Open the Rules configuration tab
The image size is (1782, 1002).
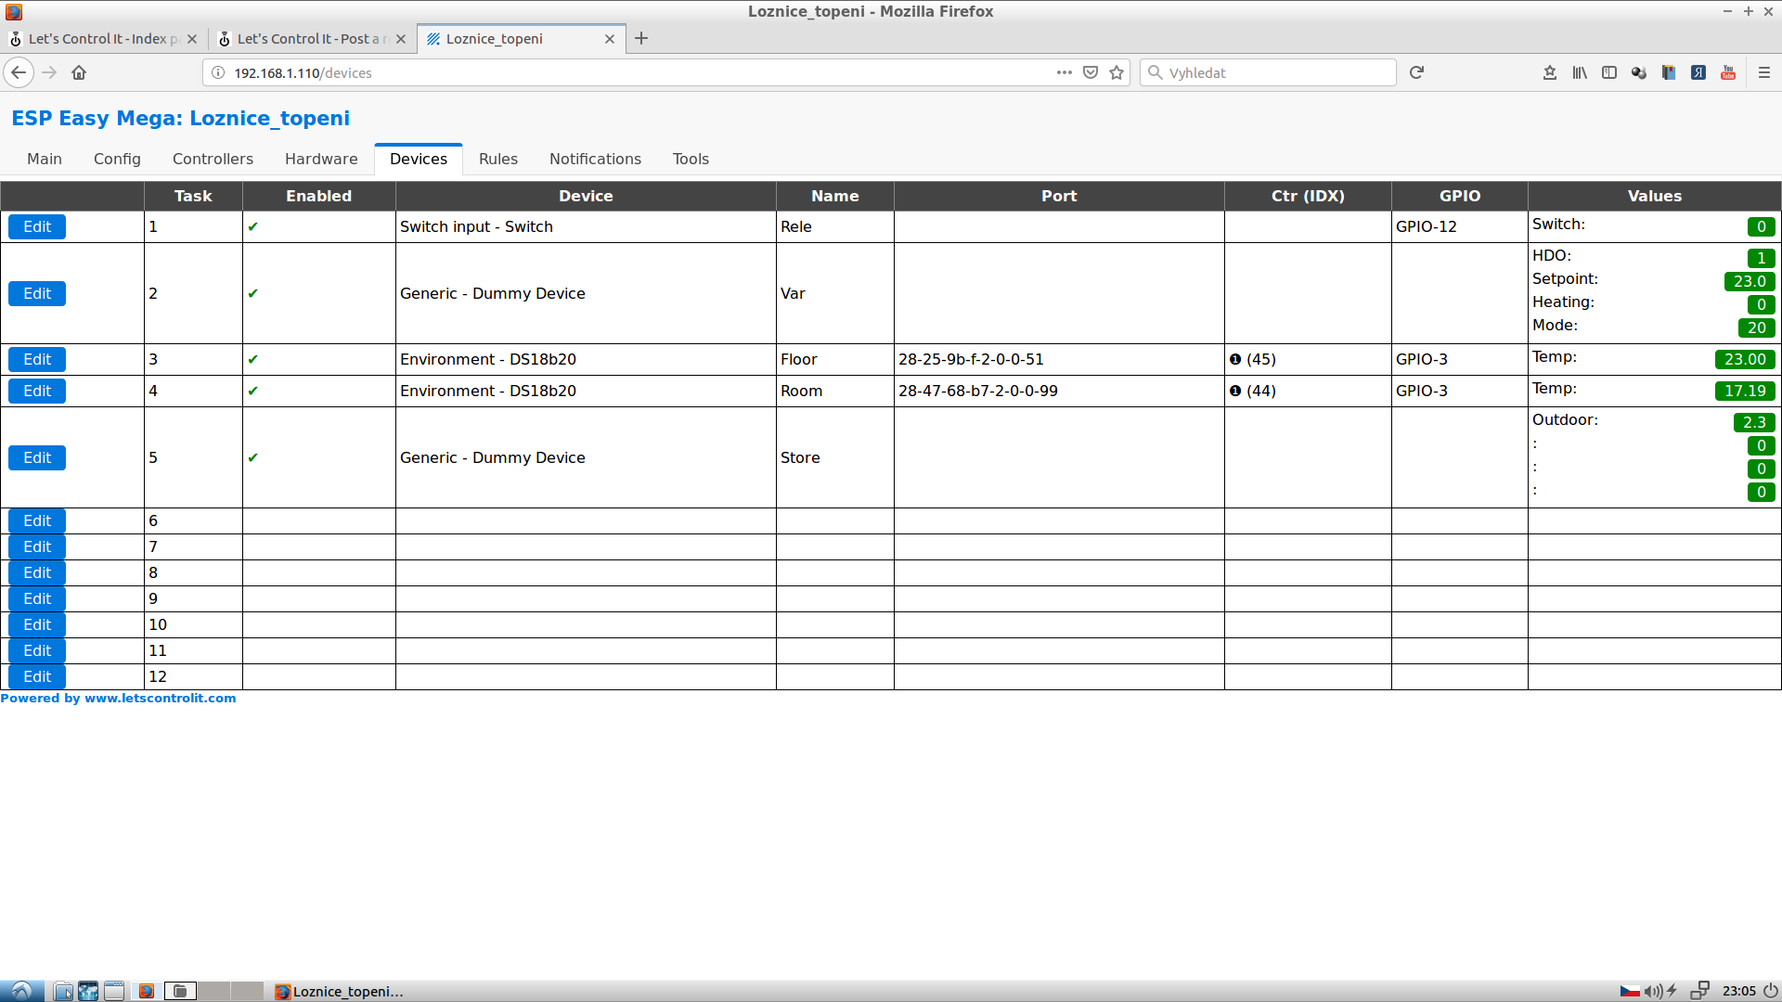pyautogui.click(x=497, y=159)
